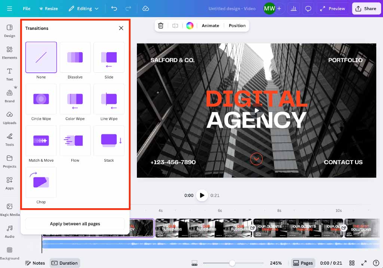Select the Dissolve transition

click(75, 57)
